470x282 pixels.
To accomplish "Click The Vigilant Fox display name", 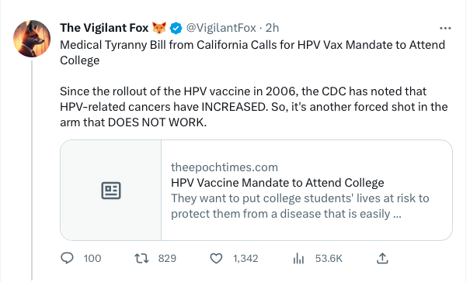I will [x=104, y=28].
